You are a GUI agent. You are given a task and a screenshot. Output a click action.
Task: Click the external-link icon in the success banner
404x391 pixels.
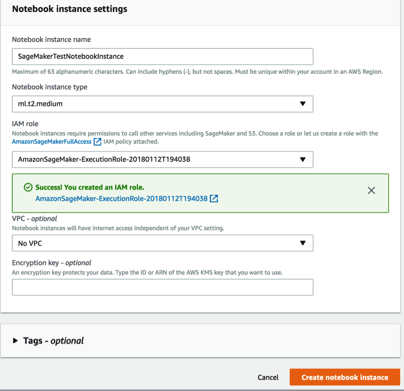point(214,199)
